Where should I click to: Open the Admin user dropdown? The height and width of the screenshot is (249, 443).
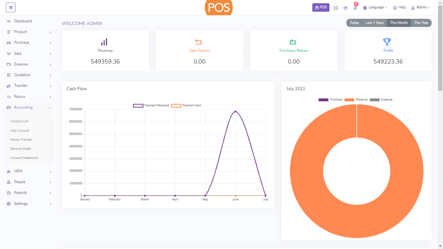click(x=420, y=7)
